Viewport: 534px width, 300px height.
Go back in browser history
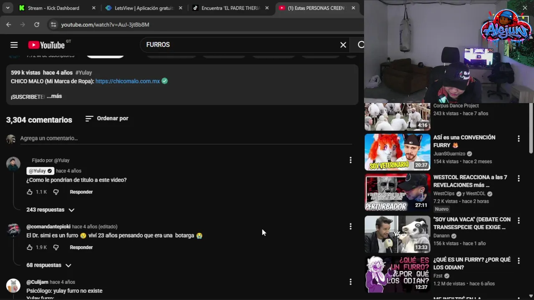click(9, 25)
